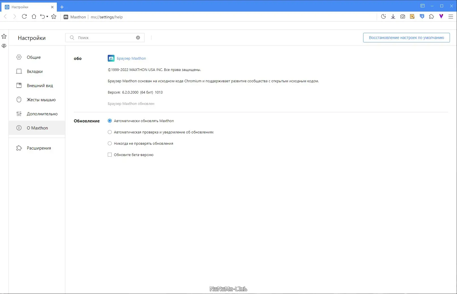Open the Общие settings section
The height and width of the screenshot is (294, 457).
(37, 57)
